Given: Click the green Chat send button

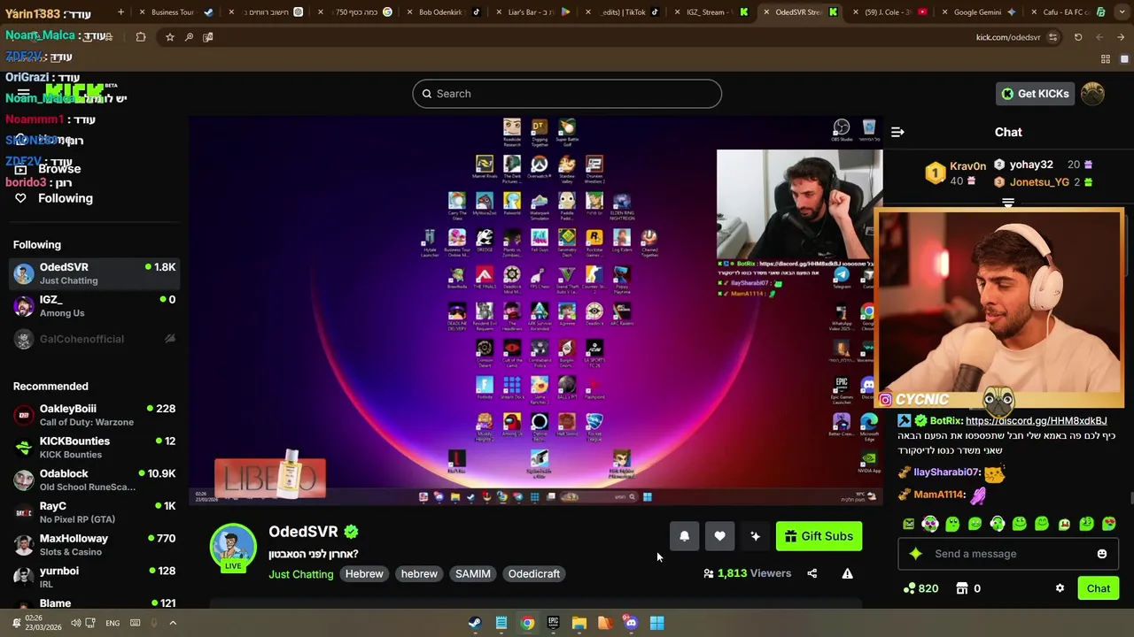Looking at the screenshot, I should [x=1098, y=588].
